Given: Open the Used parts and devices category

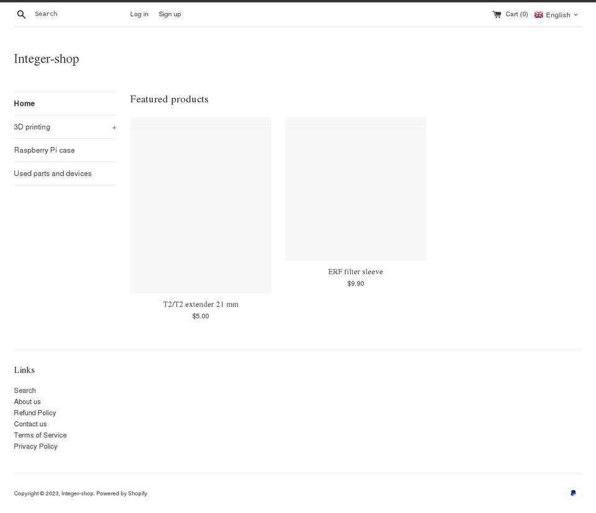Looking at the screenshot, I should click(53, 173).
